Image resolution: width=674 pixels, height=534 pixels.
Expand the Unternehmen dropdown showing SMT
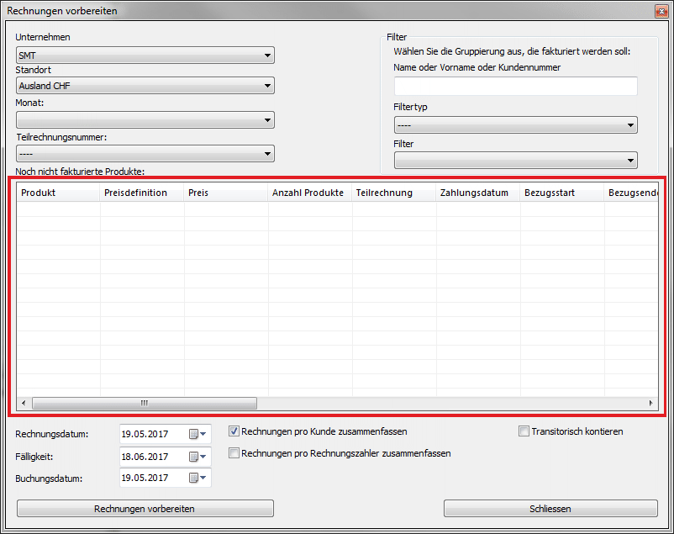point(145,56)
